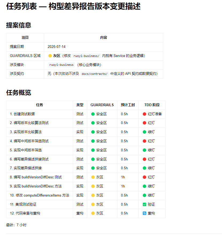Click the page title 任务列表 — 构型差异报告版本变更描述
Viewport: 222px width, 242px height.
point(73,6)
